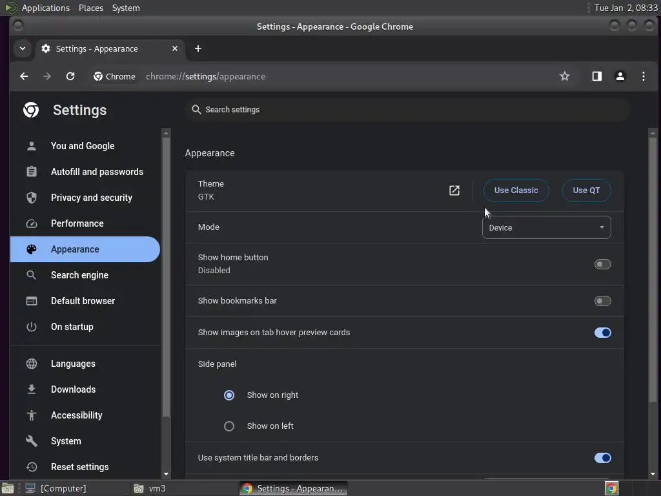Click show desktop icon in bottom panel
Screen dimensions: 661x496
[8, 488]
